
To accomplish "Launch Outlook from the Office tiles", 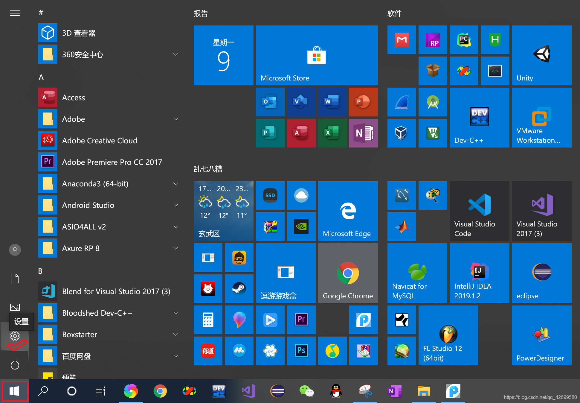I will [270, 102].
